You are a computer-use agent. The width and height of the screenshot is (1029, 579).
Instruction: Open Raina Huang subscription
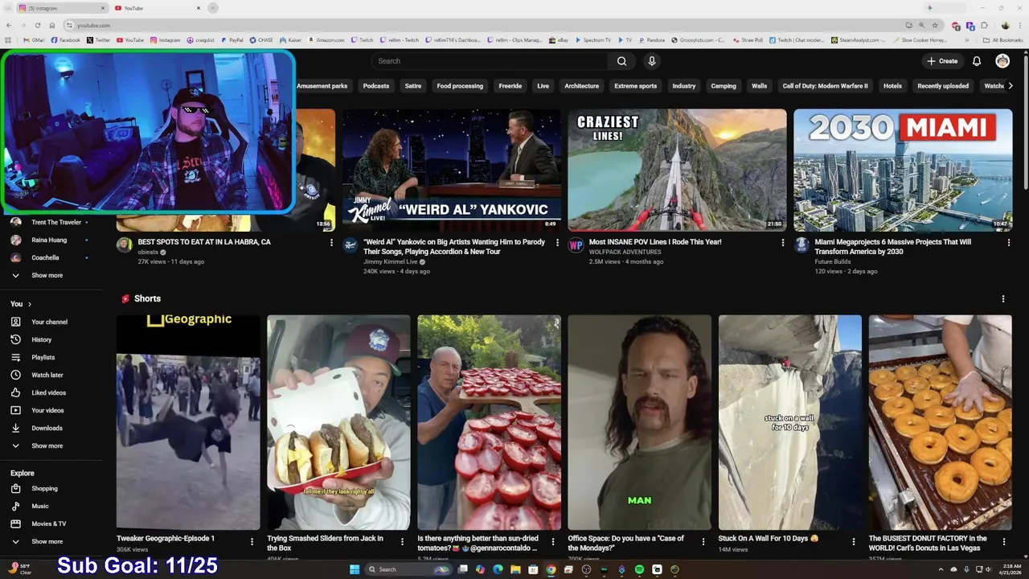pos(50,240)
